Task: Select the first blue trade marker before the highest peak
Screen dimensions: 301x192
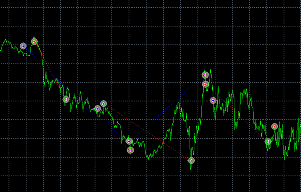Action: tap(23, 46)
